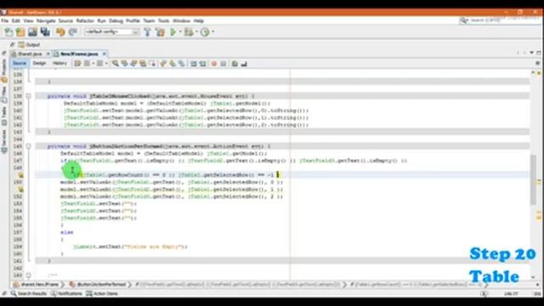The image size is (544, 306).
Task: Close the NewJFrame.java tab
Action: [x=104, y=54]
